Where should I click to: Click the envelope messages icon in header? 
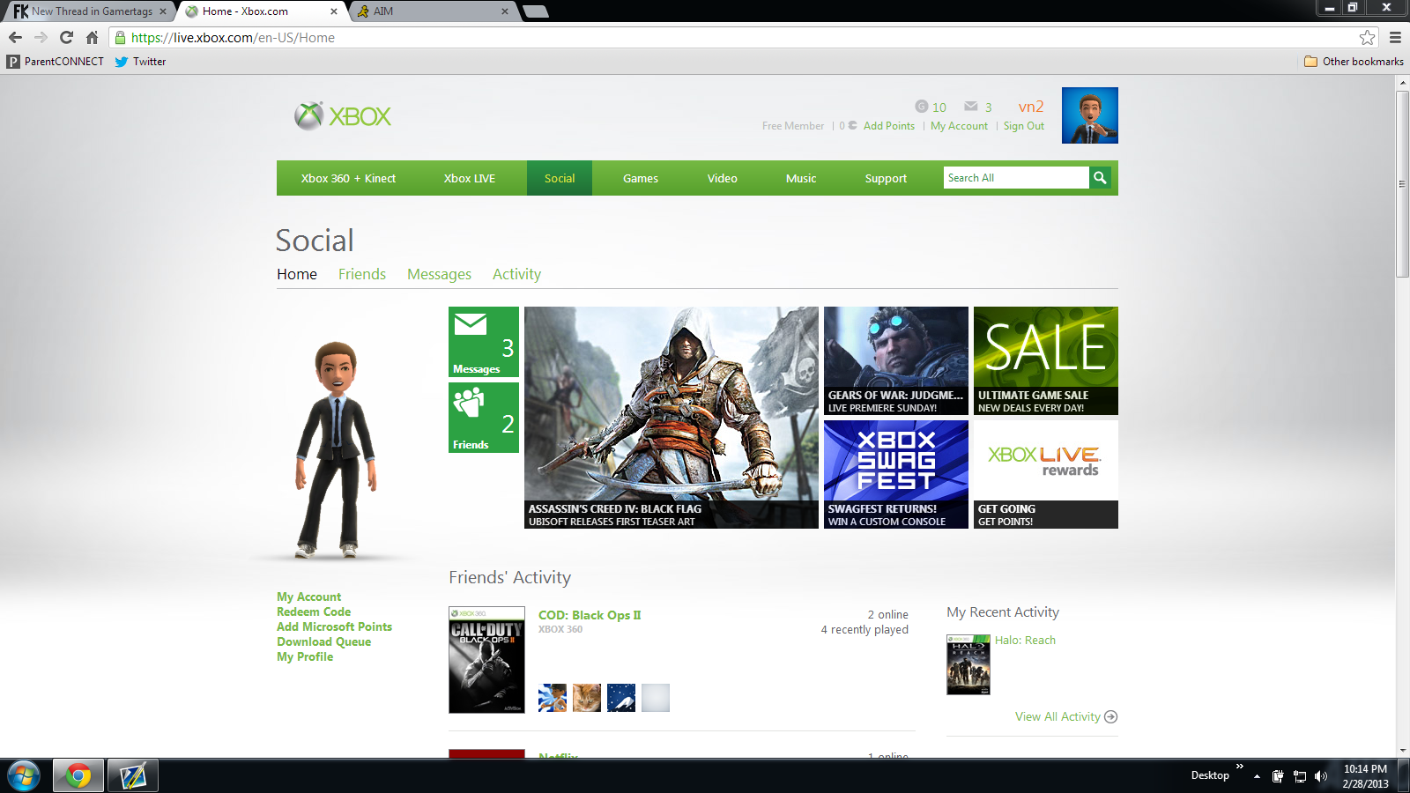point(971,107)
